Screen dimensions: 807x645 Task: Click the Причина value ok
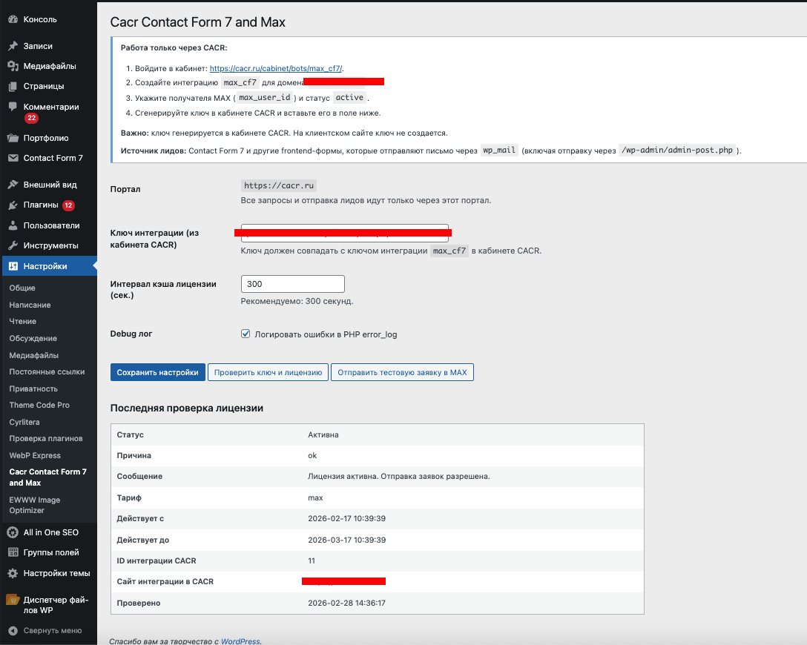[x=312, y=456]
